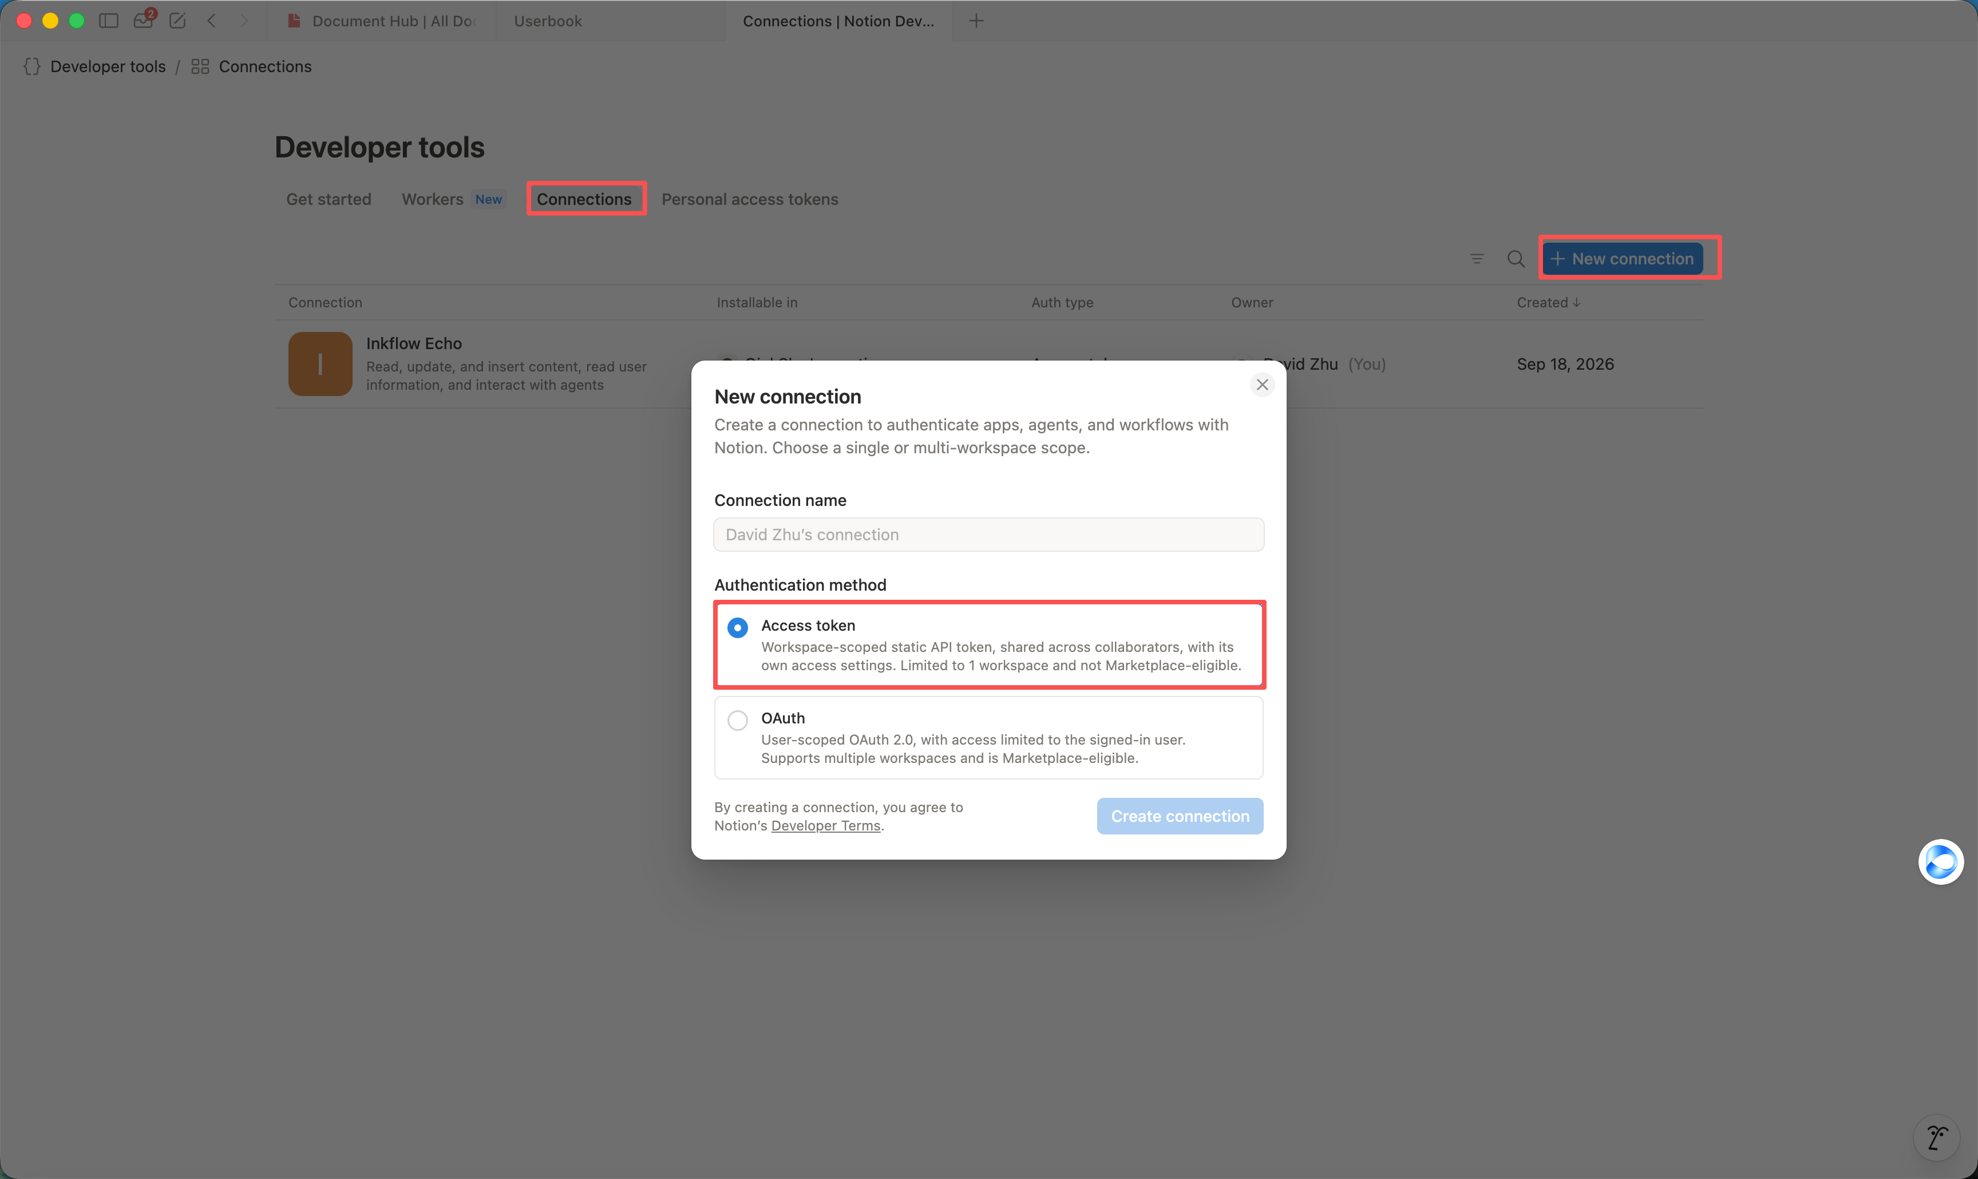1978x1179 pixels.
Task: Switch to the Userbook browser tab
Action: tap(610, 21)
